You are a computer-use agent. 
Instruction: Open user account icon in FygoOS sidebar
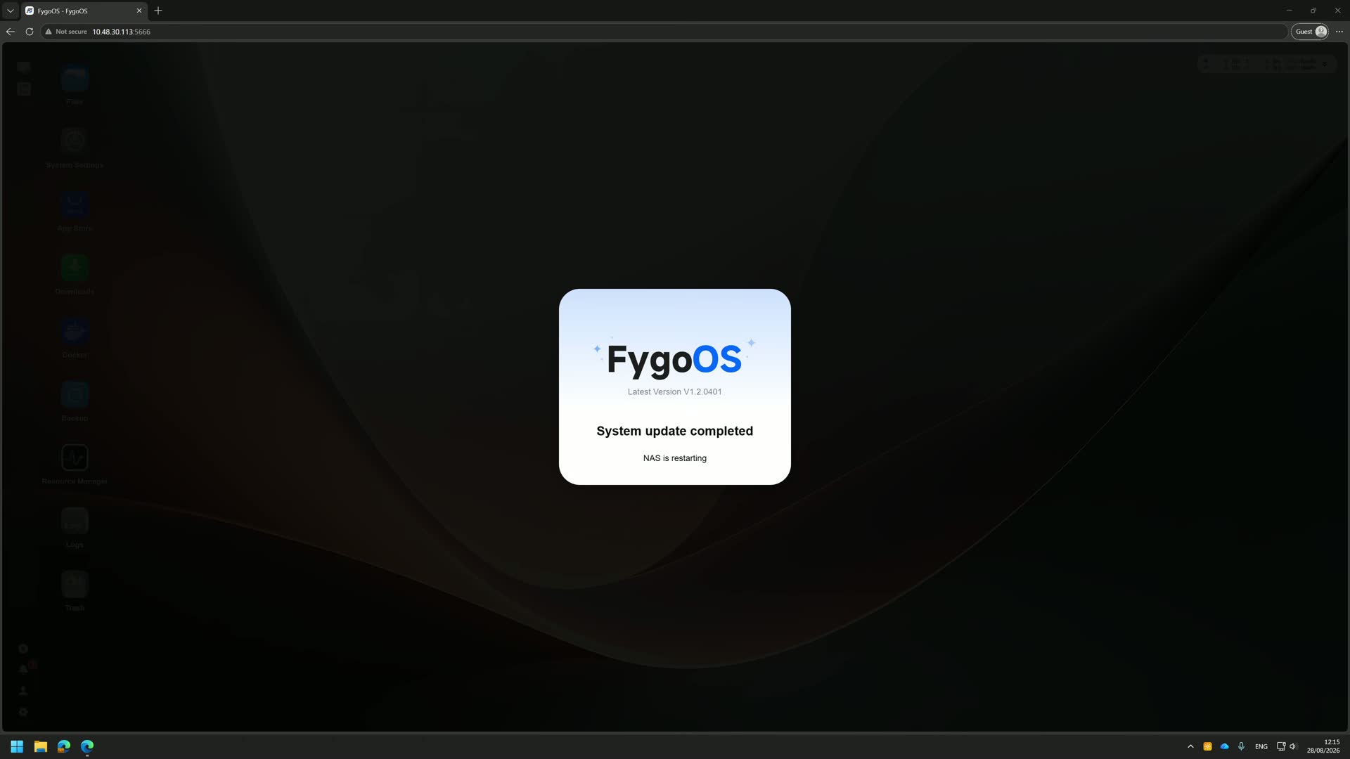(23, 690)
